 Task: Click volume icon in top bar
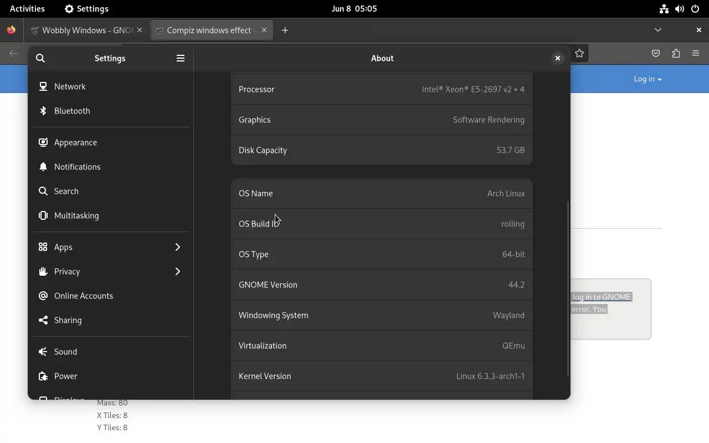[x=680, y=9]
